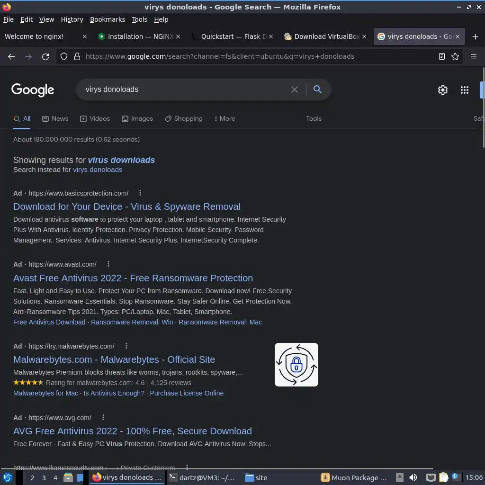Search instead for virys donoloads

tap(98, 170)
